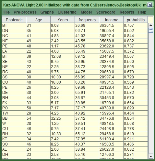
Task: Select the probability column header
Action: [x=136, y=20]
